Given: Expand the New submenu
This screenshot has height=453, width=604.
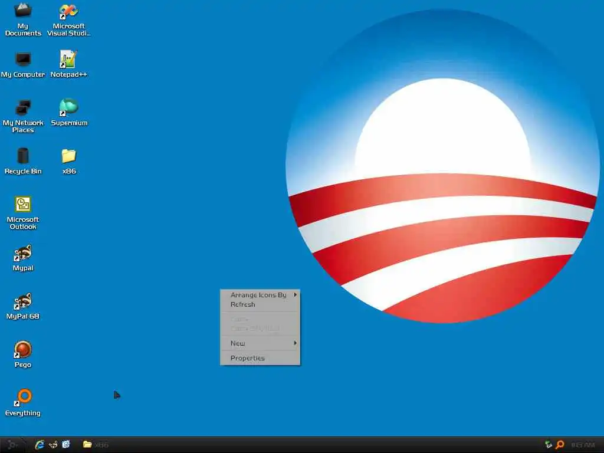Looking at the screenshot, I should click(x=260, y=343).
